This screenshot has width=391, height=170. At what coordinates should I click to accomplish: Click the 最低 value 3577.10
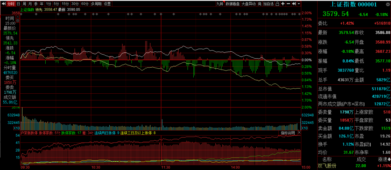click(382, 61)
